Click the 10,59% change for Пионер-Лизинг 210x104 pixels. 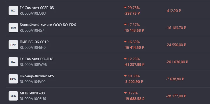click(x=133, y=76)
